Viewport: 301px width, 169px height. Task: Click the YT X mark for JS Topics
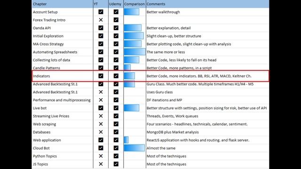(101, 164)
